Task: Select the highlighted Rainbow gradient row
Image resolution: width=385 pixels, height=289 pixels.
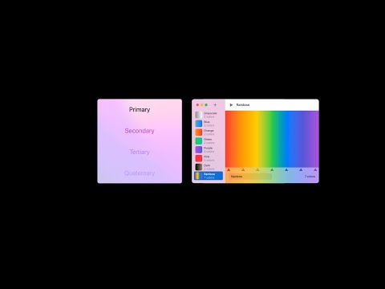Action: pos(209,176)
